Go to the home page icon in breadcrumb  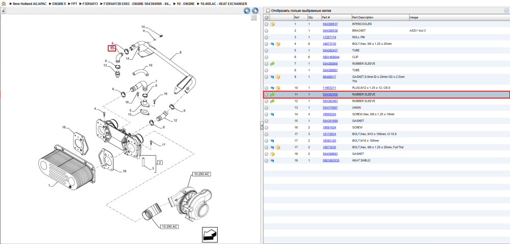(x=4, y=3)
